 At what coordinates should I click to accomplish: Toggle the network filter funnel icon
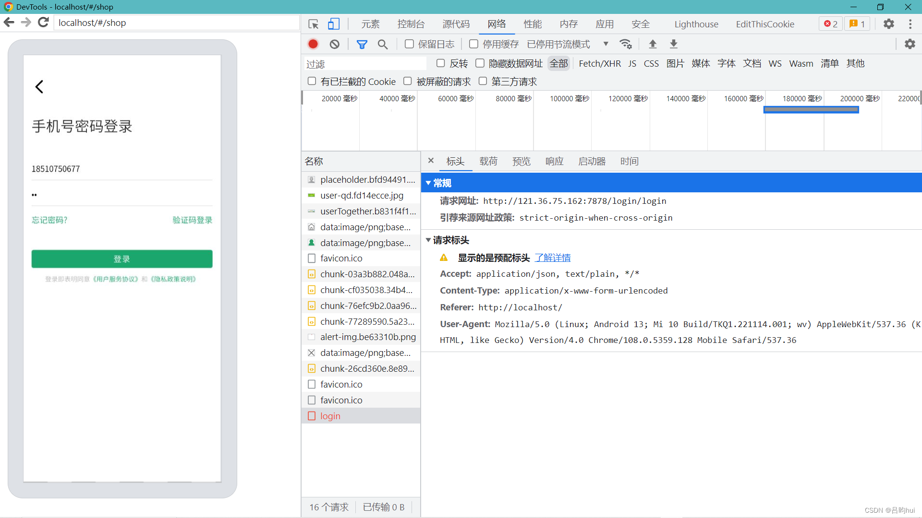[362, 44]
